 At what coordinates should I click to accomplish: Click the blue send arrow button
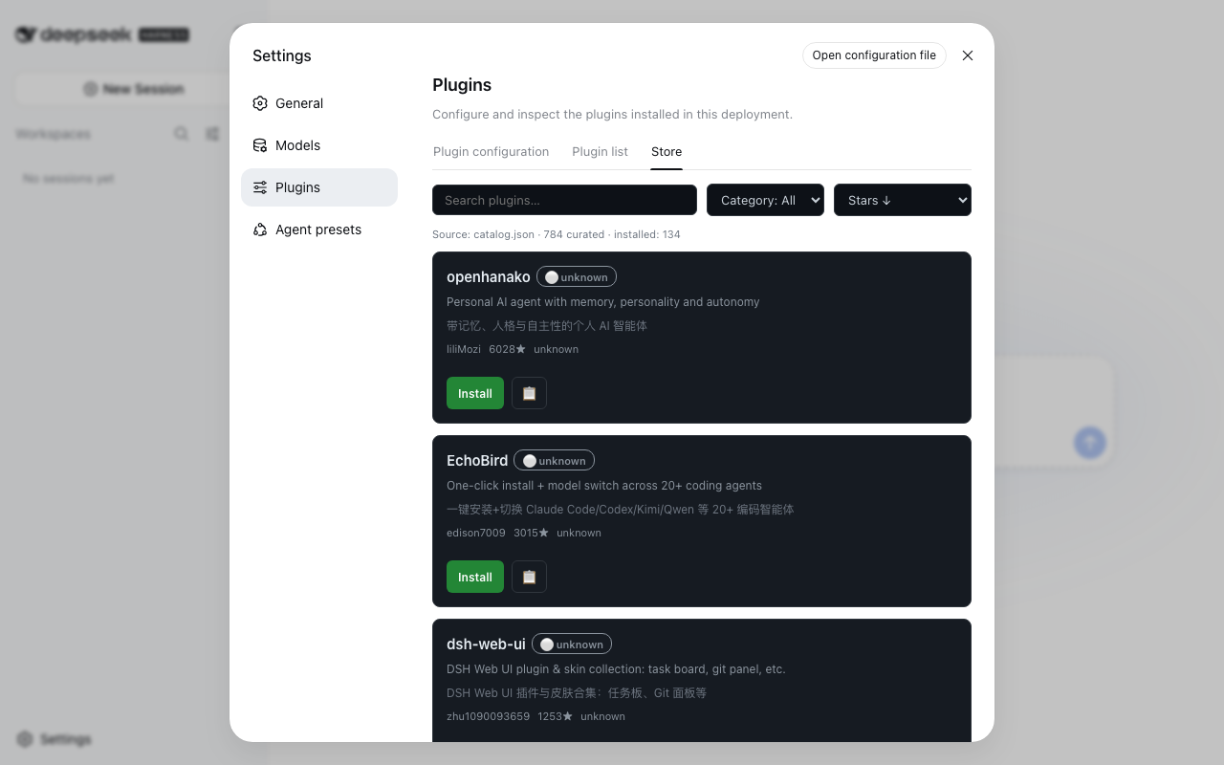(x=1089, y=442)
